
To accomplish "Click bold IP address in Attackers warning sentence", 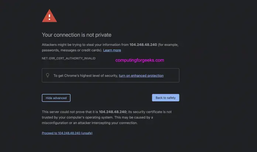I will click(x=143, y=45).
